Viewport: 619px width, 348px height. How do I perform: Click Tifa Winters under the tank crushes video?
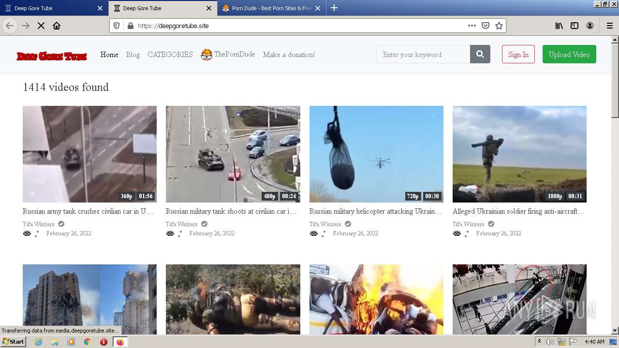pos(38,224)
